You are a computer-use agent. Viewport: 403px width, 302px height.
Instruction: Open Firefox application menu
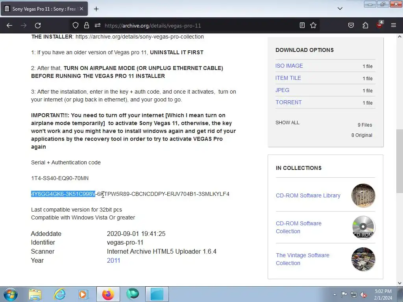tap(394, 25)
